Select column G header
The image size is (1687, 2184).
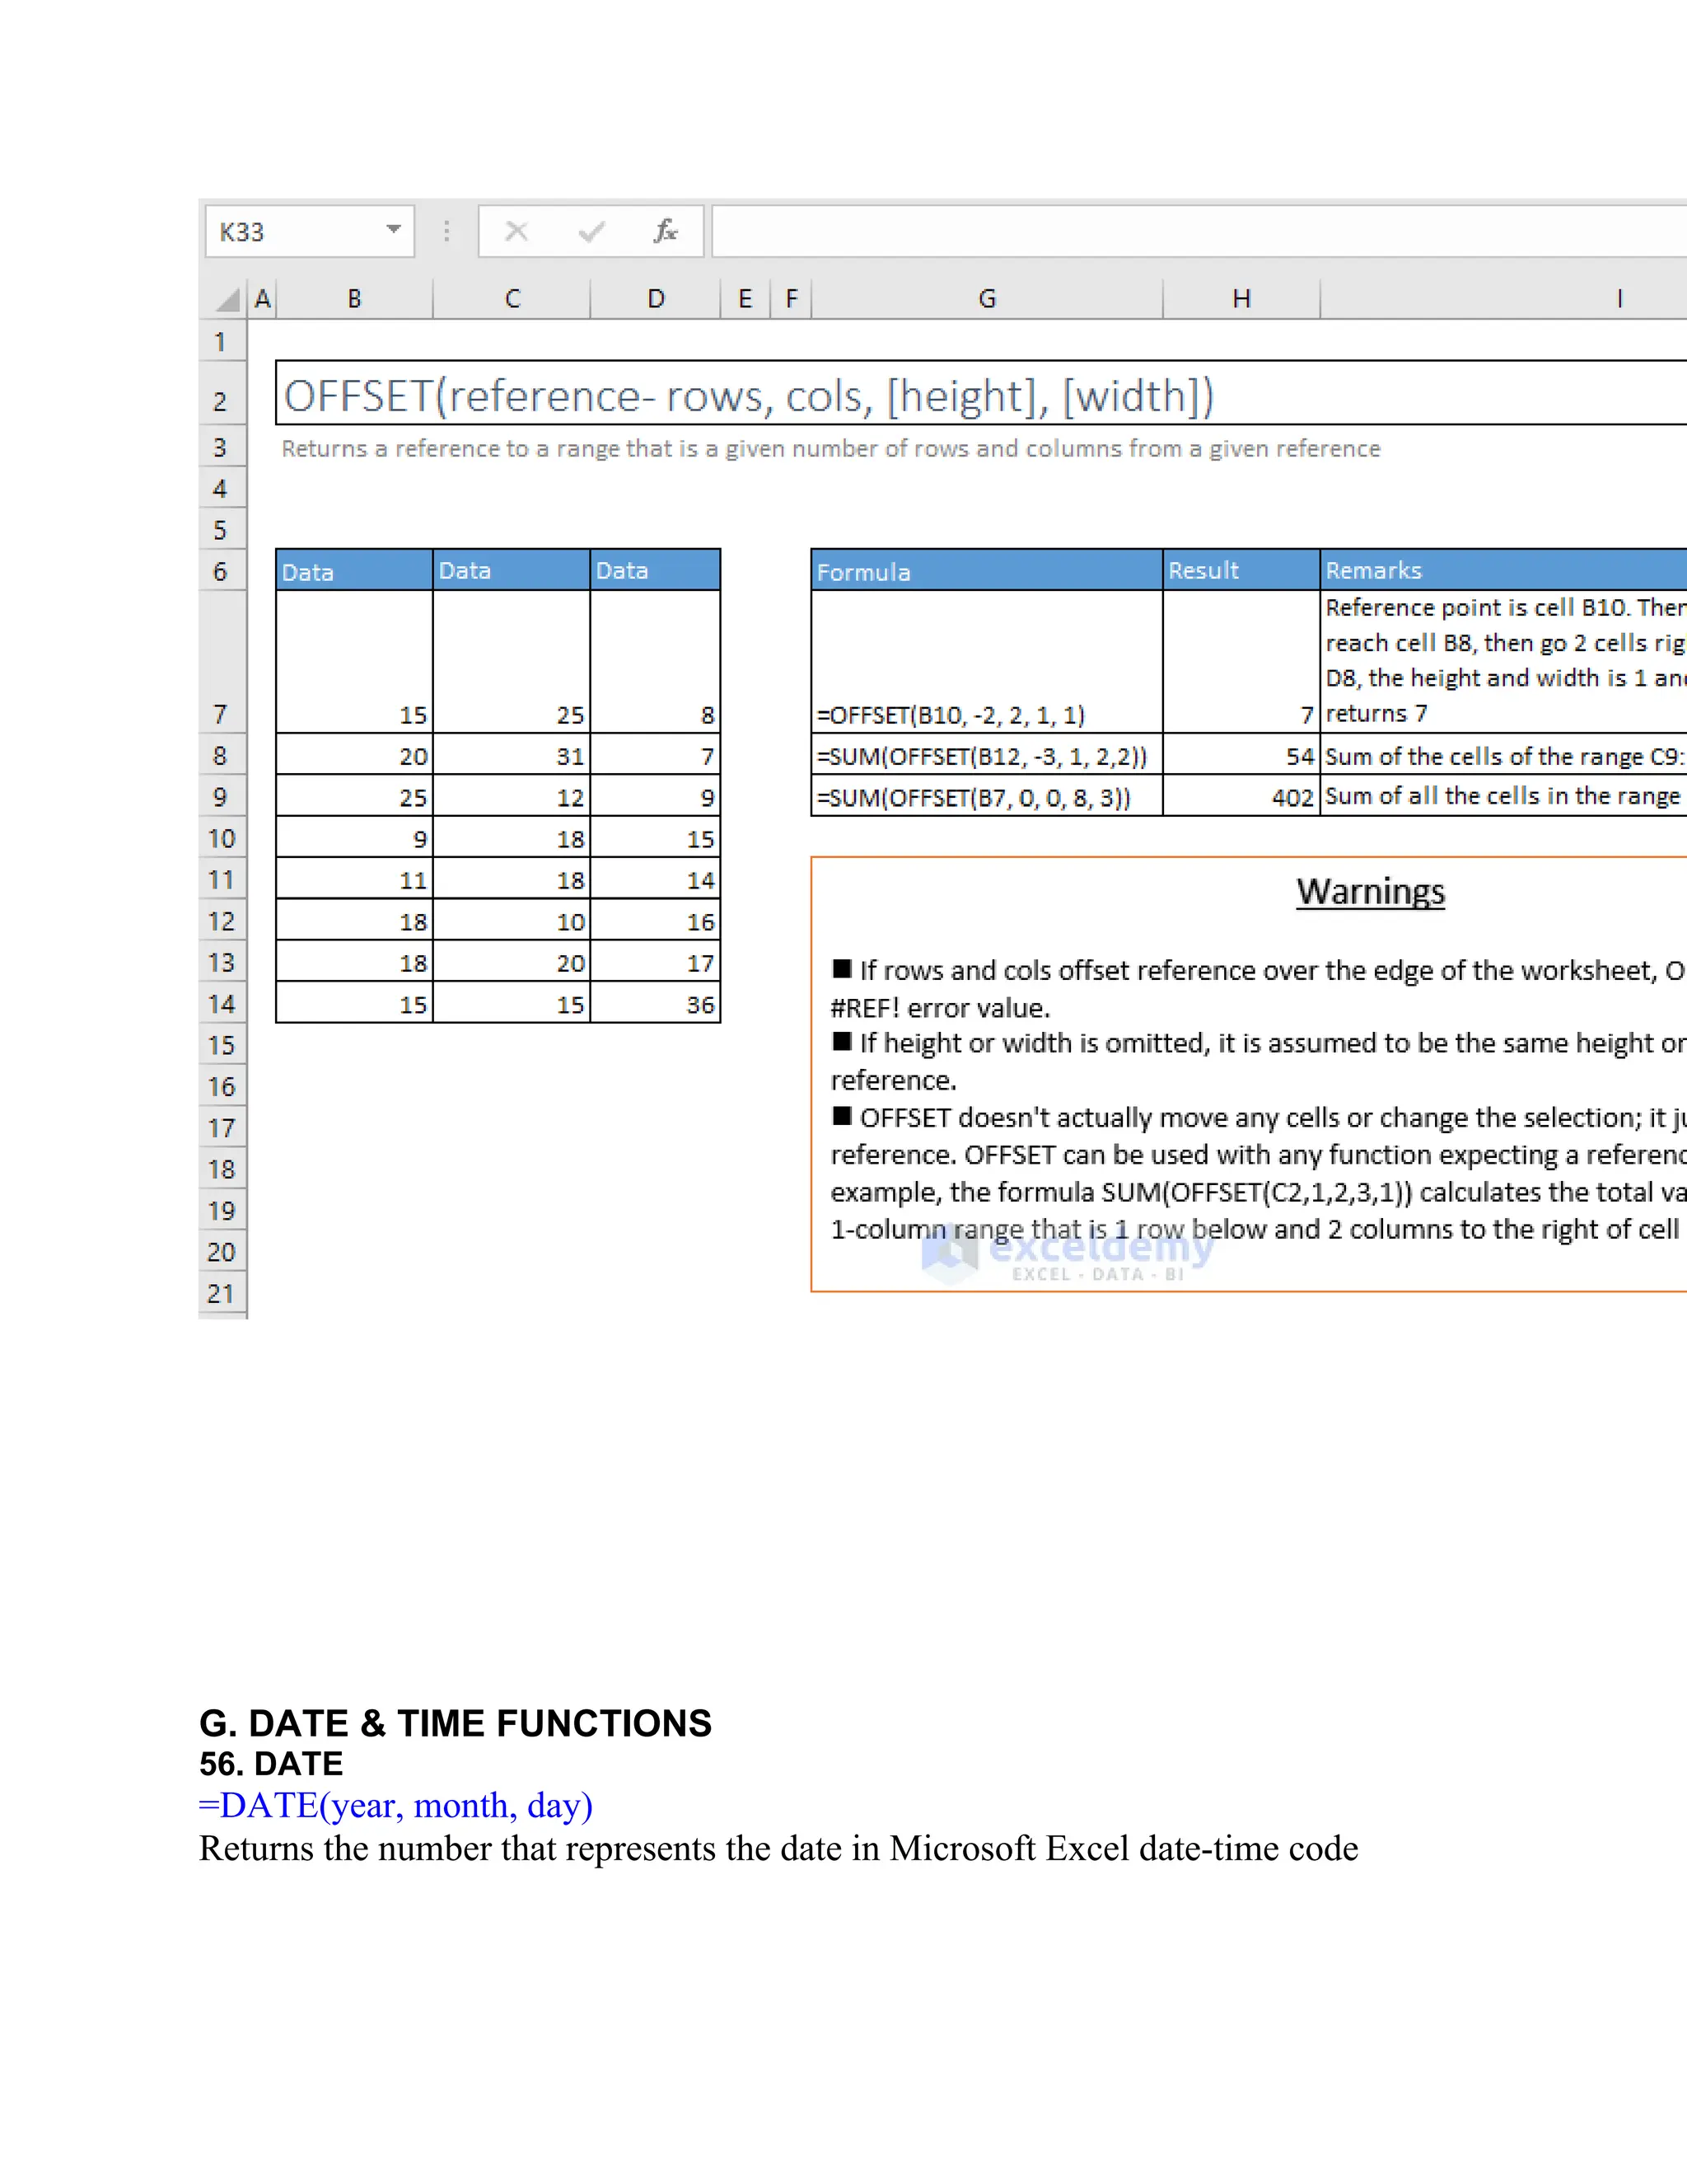pos(988,299)
